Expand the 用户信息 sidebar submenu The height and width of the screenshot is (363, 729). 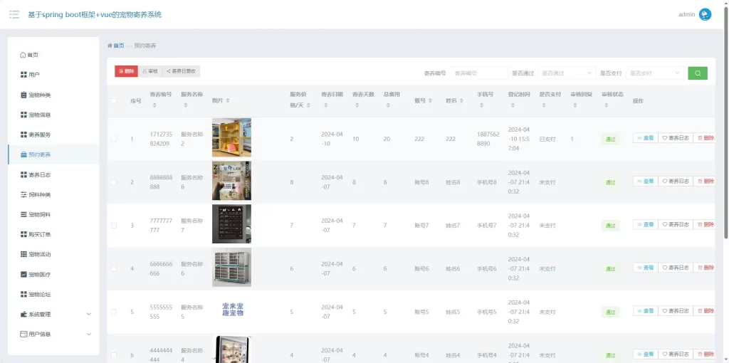[88, 334]
